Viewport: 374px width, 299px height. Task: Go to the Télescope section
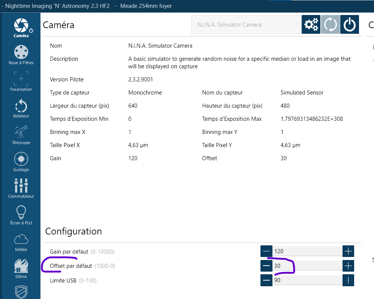21,134
